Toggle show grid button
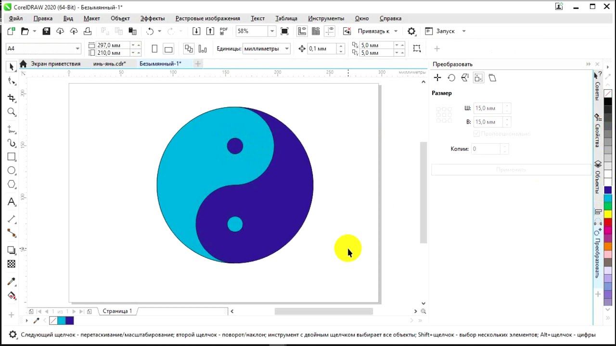The height and width of the screenshot is (346, 616). [316, 31]
